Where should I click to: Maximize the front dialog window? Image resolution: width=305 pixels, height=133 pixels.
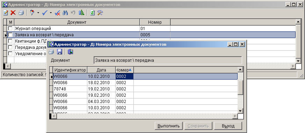click(236, 44)
